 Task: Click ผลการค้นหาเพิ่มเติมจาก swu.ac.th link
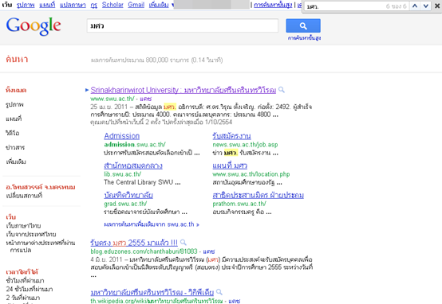152,224
